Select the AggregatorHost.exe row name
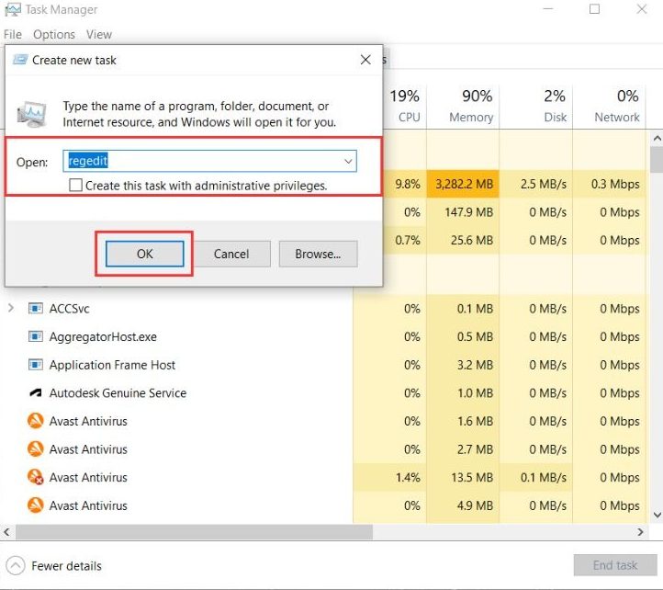This screenshot has height=590, width=663. pos(103,337)
